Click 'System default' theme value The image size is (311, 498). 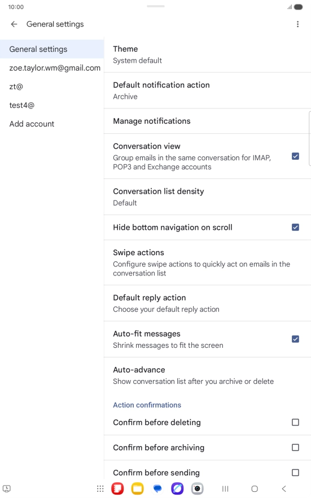coord(137,60)
